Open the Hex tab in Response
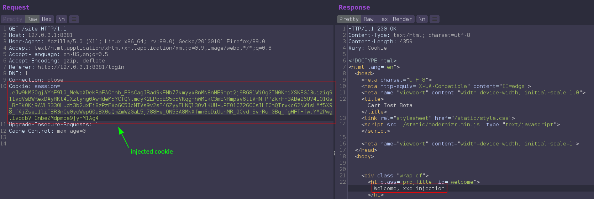594x199 pixels. pyautogui.click(x=383, y=19)
